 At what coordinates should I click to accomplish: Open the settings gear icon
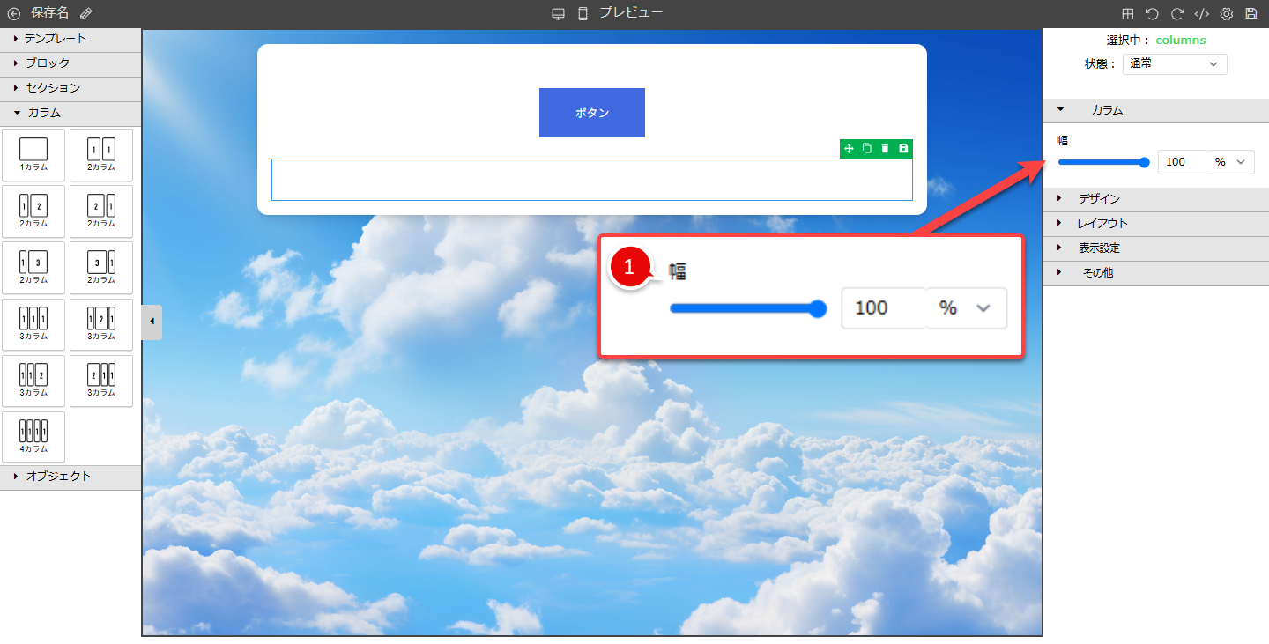1226,13
